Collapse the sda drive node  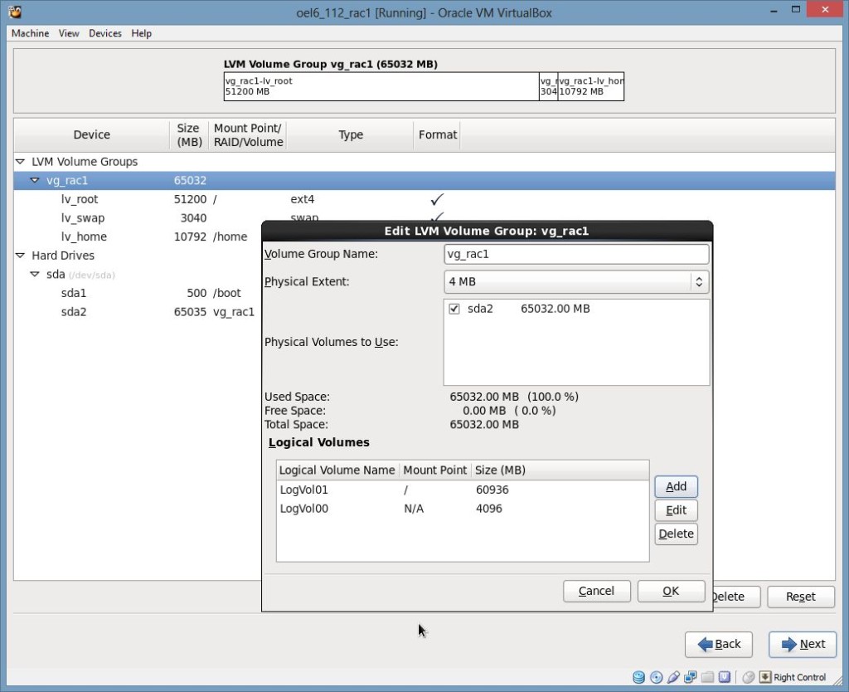coord(35,274)
